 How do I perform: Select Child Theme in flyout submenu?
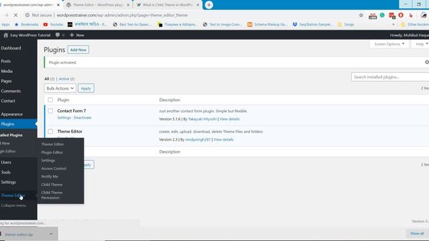pos(52,185)
